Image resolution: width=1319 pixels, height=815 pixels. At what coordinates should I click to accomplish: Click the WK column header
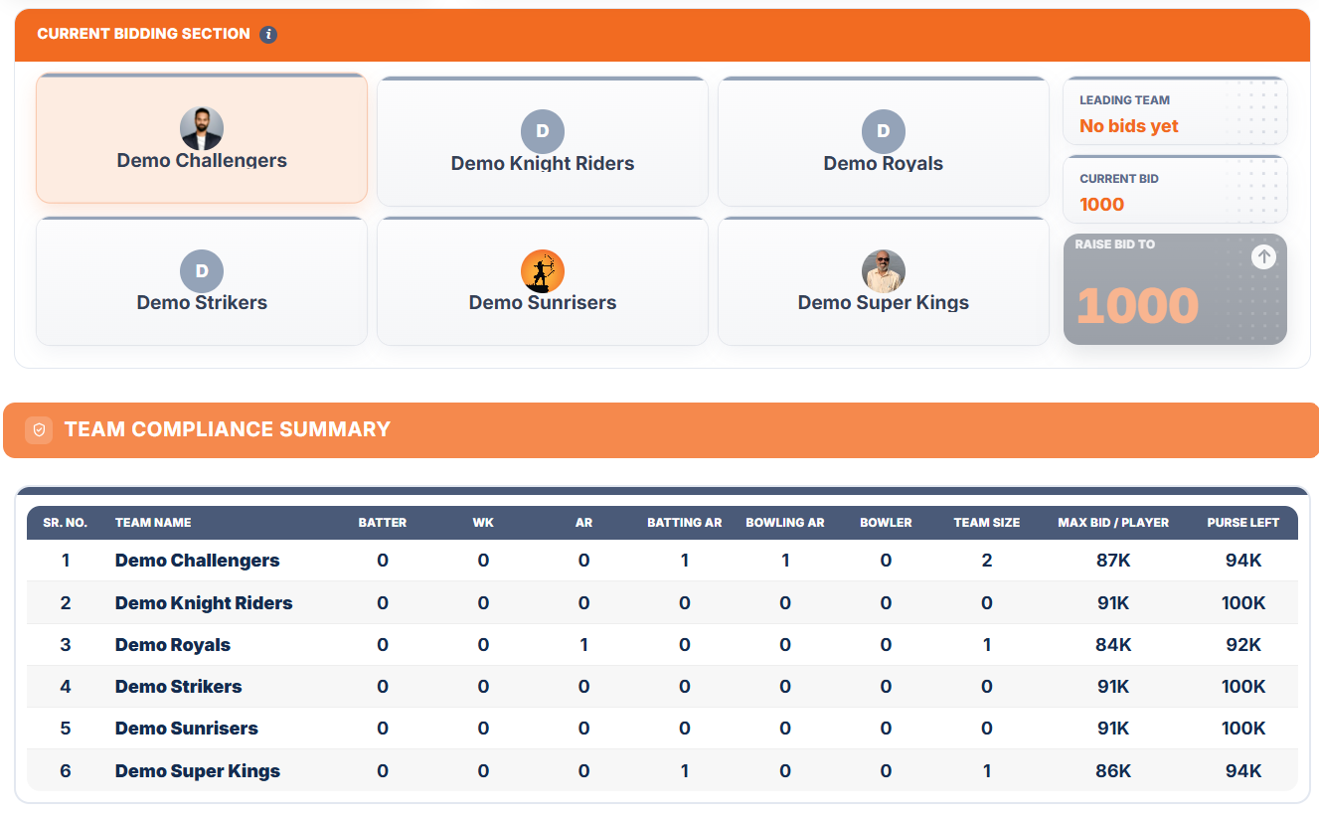pos(483,523)
